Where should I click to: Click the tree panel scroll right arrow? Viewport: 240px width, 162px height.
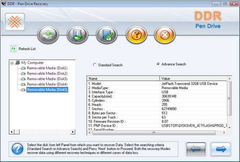coord(72,131)
